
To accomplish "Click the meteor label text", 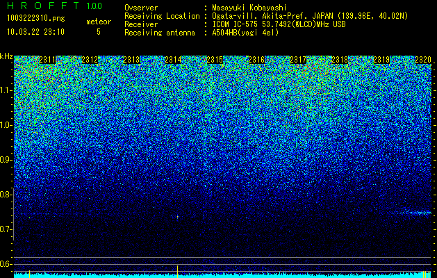I will click(99, 22).
